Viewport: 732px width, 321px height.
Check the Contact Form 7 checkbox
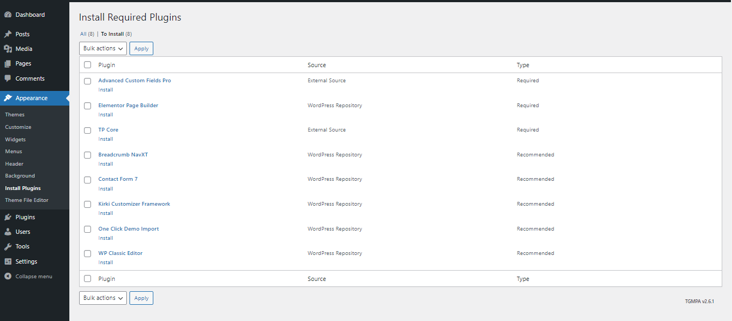click(87, 180)
